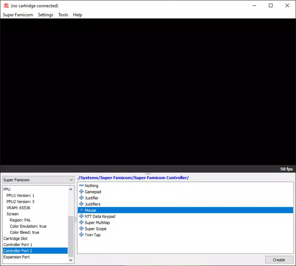
Task: Click the Create button
Action: click(x=279, y=260)
